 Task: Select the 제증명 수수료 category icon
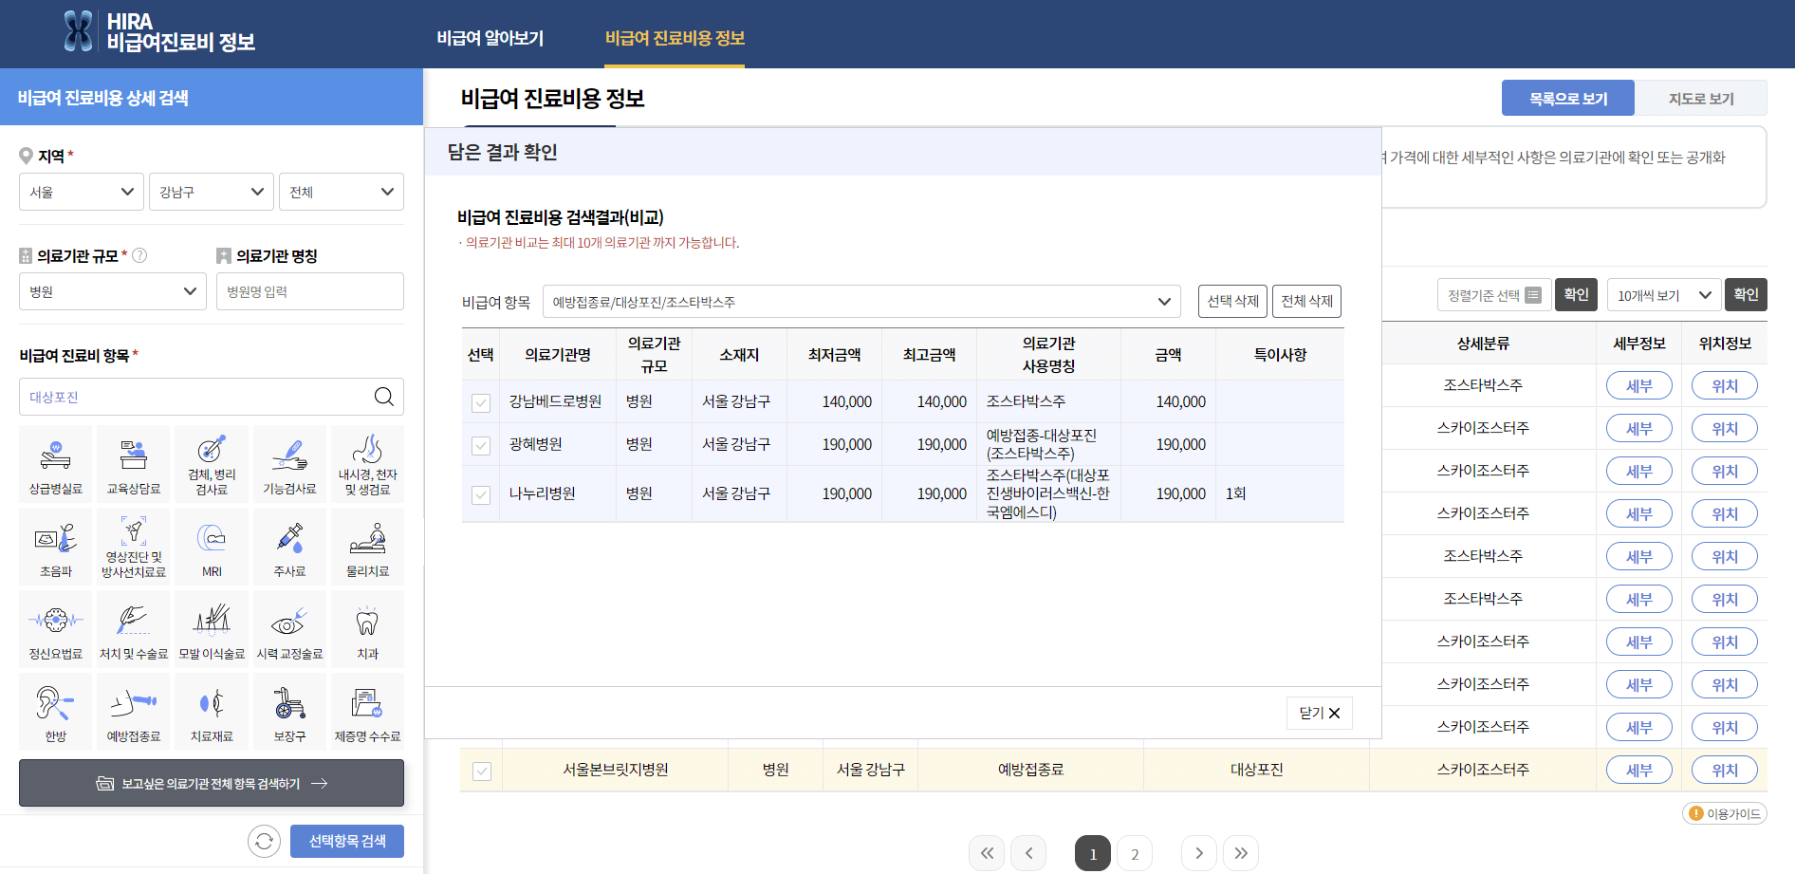pos(367,711)
